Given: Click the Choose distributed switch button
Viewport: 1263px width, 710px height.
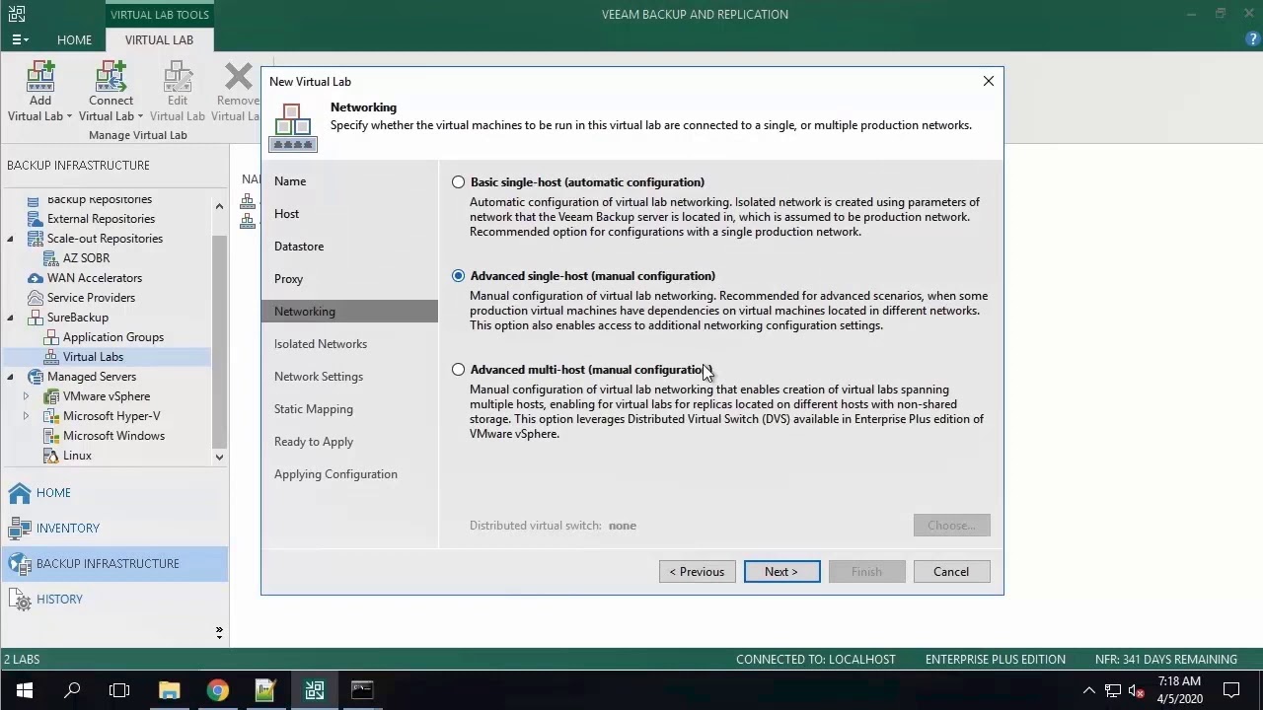Looking at the screenshot, I should pyautogui.click(x=951, y=526).
